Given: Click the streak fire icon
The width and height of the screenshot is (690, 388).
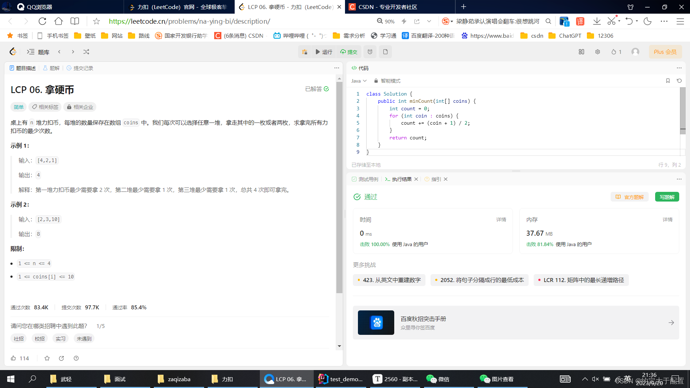Looking at the screenshot, I should pyautogui.click(x=614, y=52).
